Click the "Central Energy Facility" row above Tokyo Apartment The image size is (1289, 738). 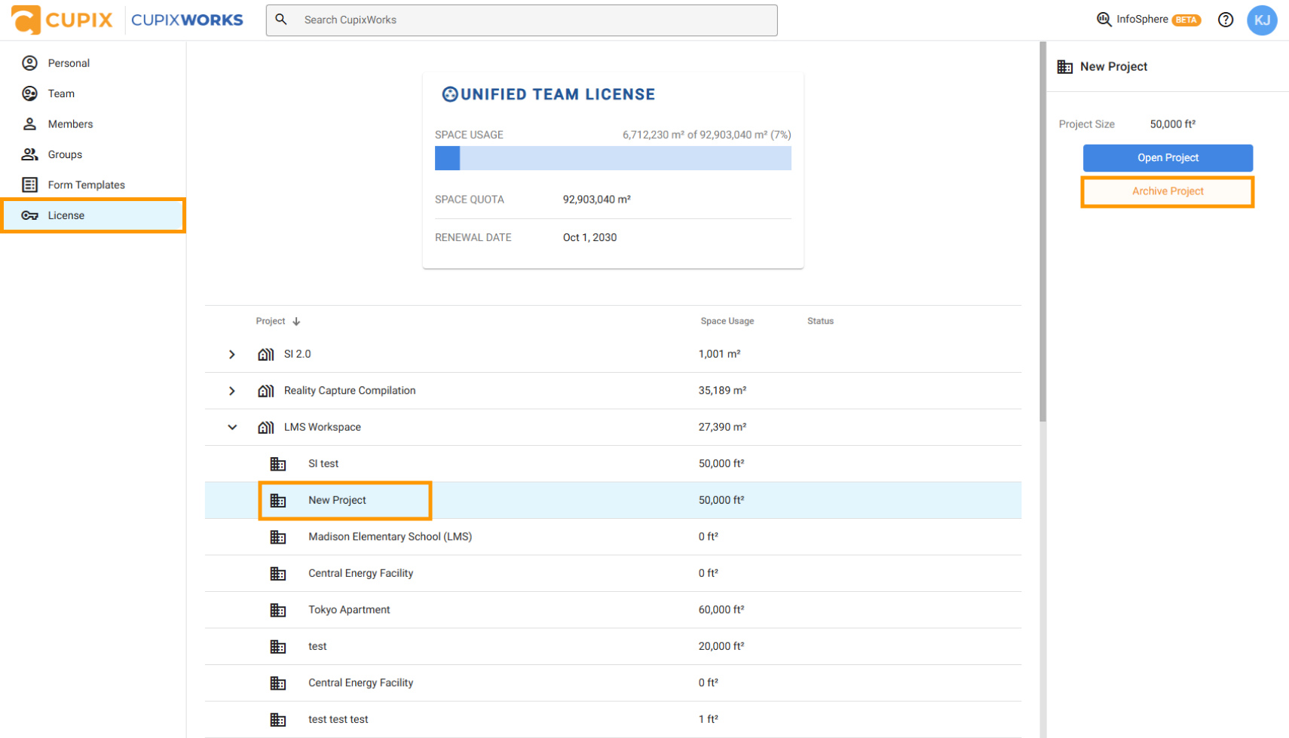613,574
